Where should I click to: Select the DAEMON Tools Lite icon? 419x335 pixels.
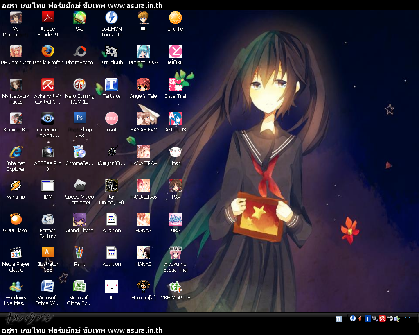pyautogui.click(x=111, y=24)
